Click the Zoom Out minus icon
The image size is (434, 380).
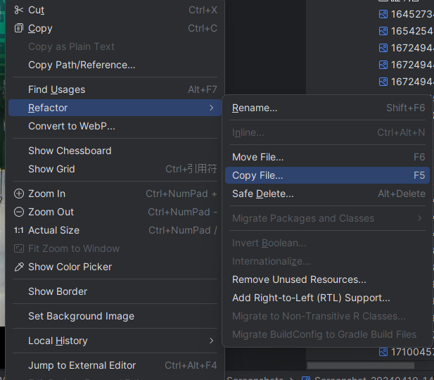(19, 212)
